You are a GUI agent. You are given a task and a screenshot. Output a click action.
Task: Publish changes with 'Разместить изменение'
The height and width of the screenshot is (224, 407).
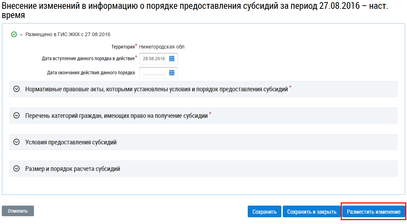coord(373,212)
